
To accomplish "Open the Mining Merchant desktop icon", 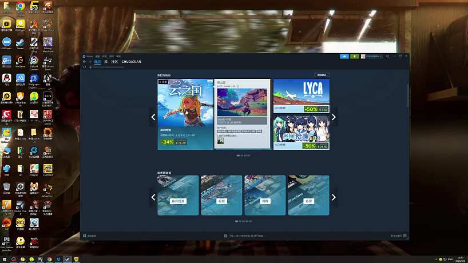I will click(47, 45).
